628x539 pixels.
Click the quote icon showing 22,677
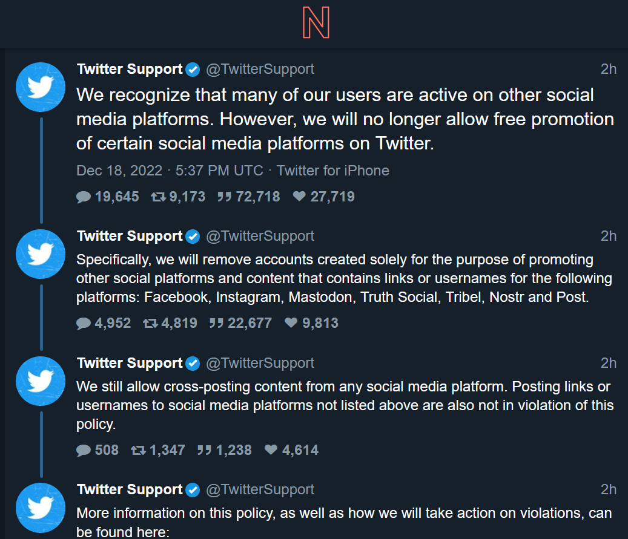[216, 323]
